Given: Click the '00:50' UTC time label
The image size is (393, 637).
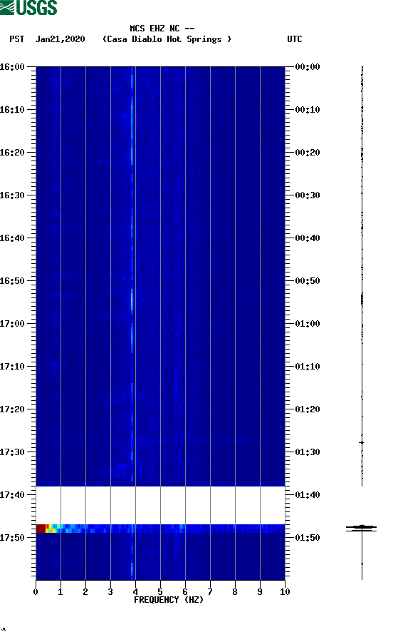Looking at the screenshot, I should [x=308, y=281].
